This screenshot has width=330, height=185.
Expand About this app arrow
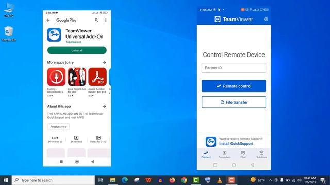(104, 106)
